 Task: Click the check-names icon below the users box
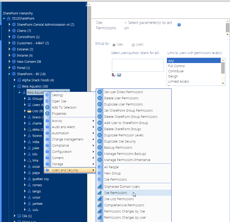(114, 74)
